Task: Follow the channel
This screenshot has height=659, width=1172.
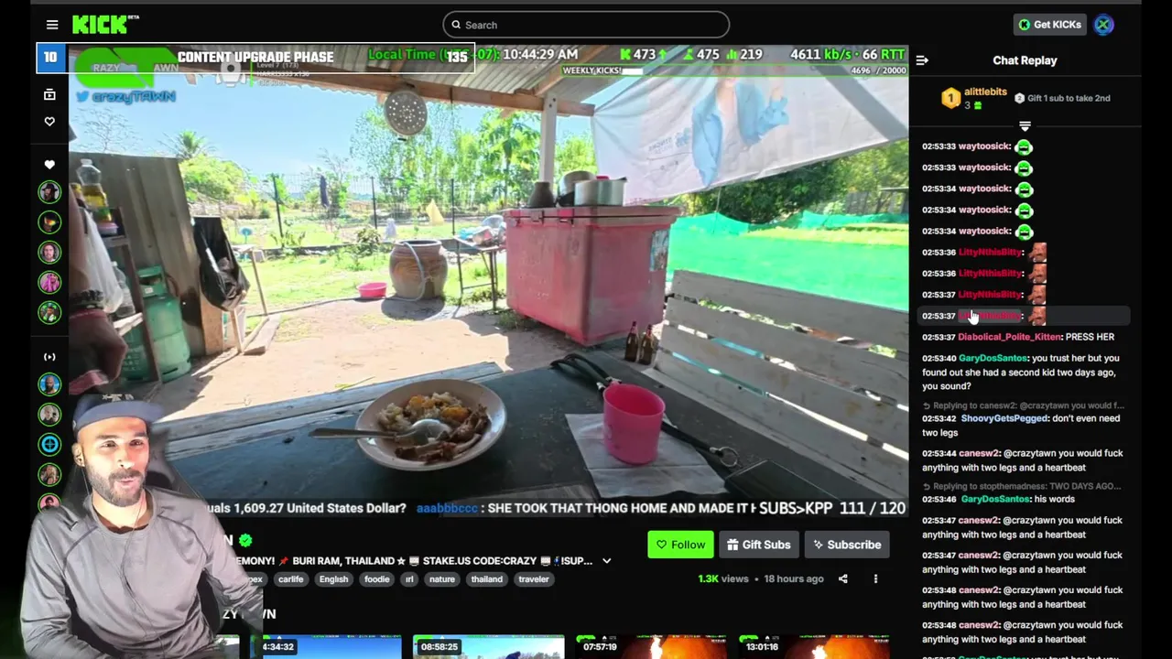Action: click(x=679, y=545)
